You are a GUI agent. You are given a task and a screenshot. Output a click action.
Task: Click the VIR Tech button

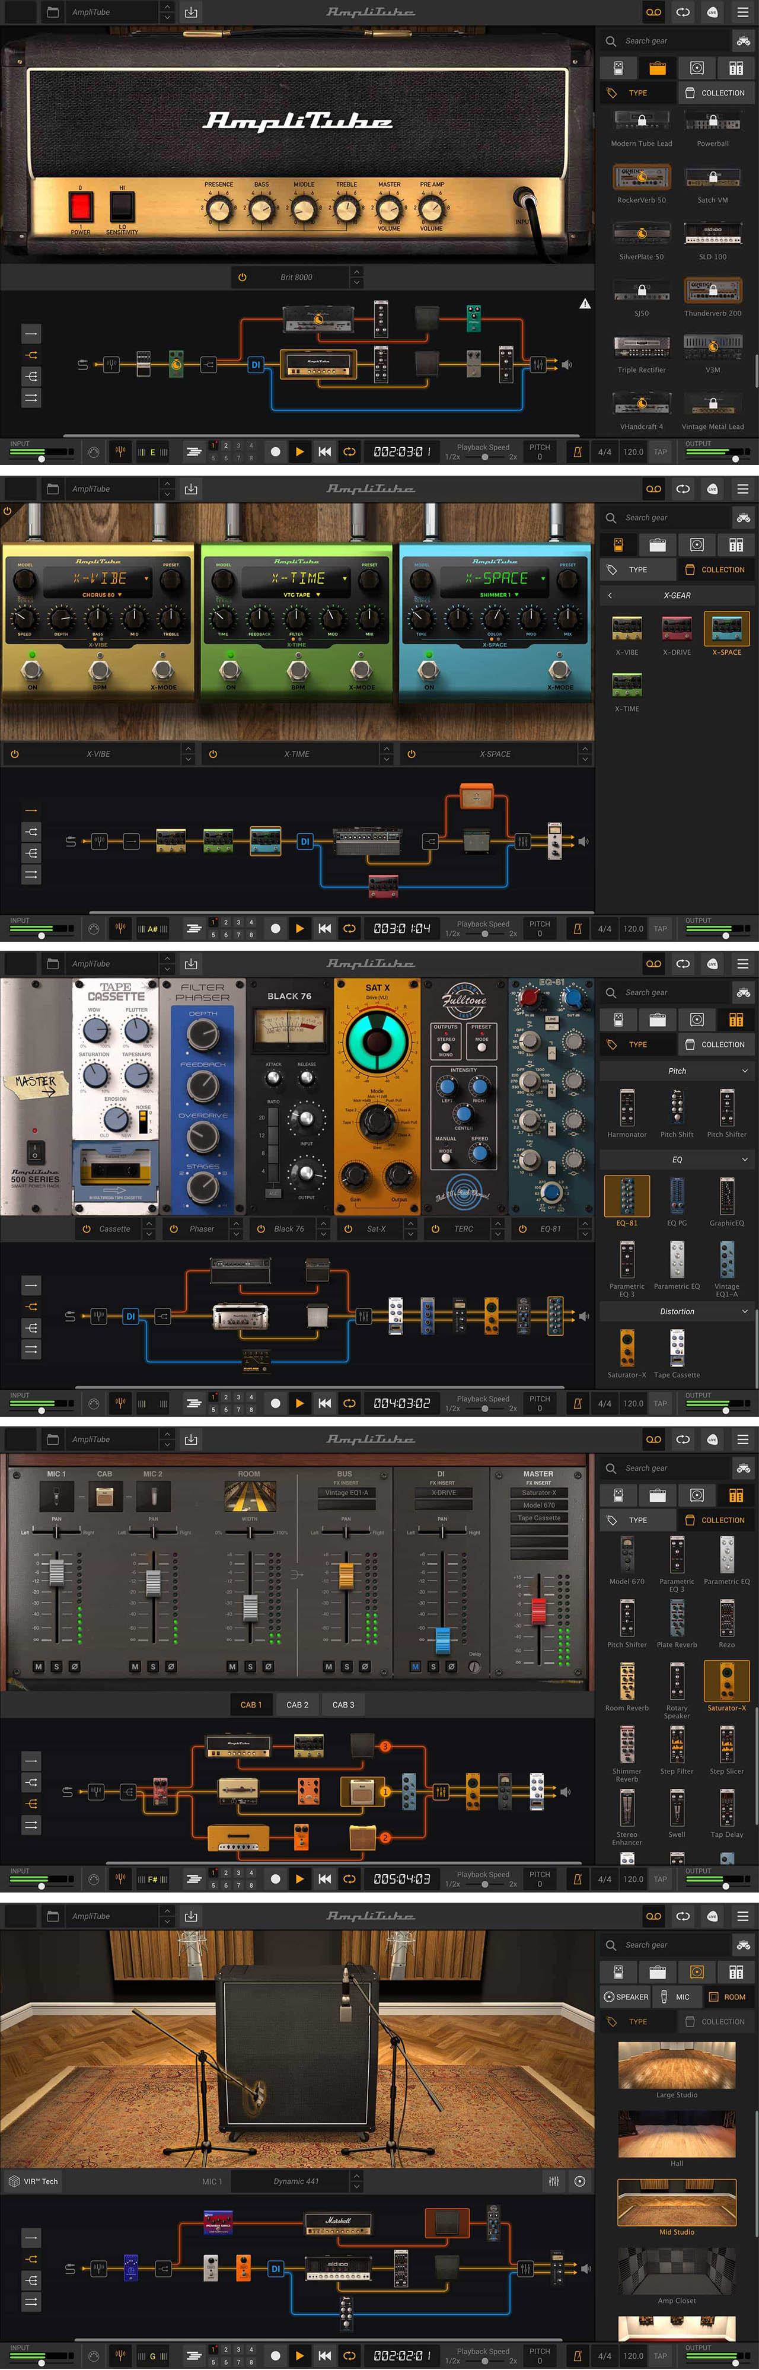click(x=33, y=2181)
